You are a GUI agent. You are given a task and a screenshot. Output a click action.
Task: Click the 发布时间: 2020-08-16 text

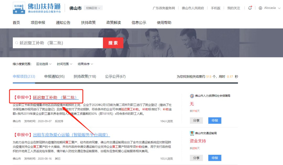tap(38, 159)
